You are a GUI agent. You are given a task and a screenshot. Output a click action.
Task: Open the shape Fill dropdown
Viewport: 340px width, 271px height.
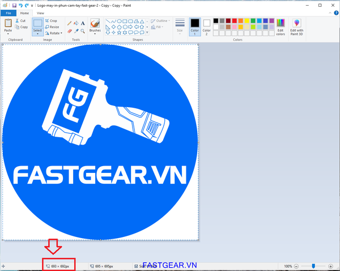click(157, 27)
